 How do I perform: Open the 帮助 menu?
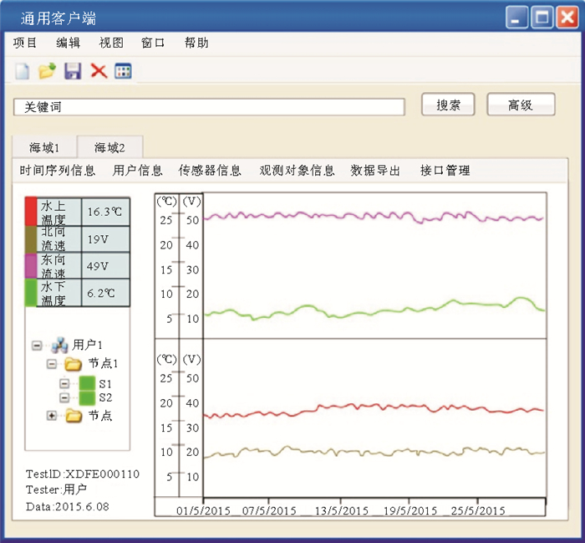(196, 43)
